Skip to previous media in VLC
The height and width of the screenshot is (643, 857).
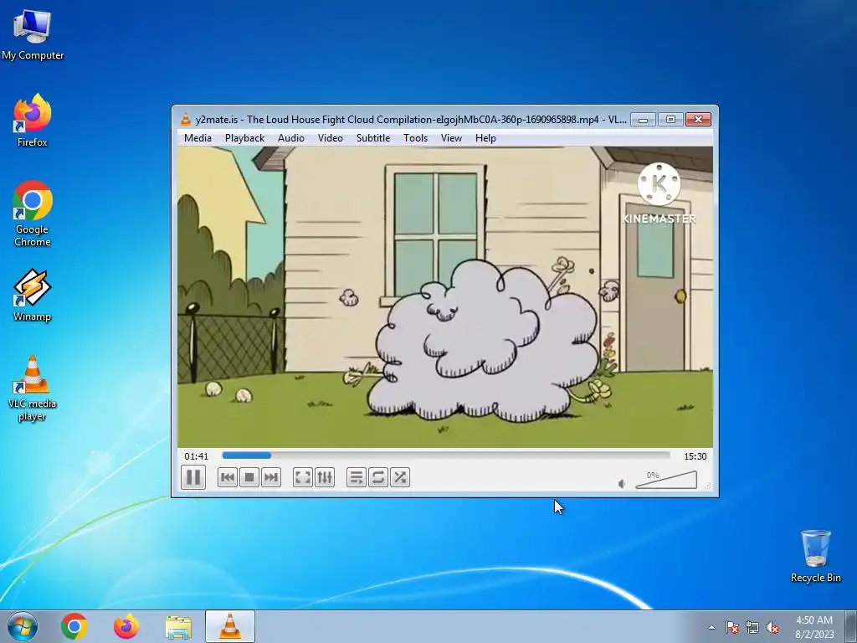(x=228, y=477)
